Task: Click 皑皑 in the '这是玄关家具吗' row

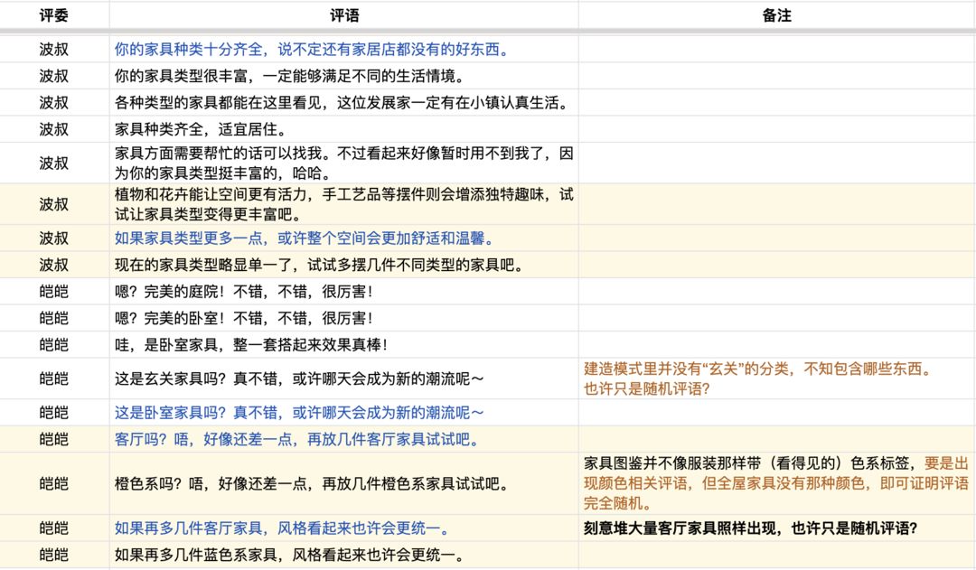Action: (x=54, y=378)
